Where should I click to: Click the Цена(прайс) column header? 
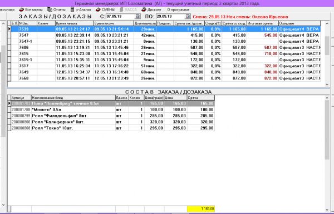point(154,98)
